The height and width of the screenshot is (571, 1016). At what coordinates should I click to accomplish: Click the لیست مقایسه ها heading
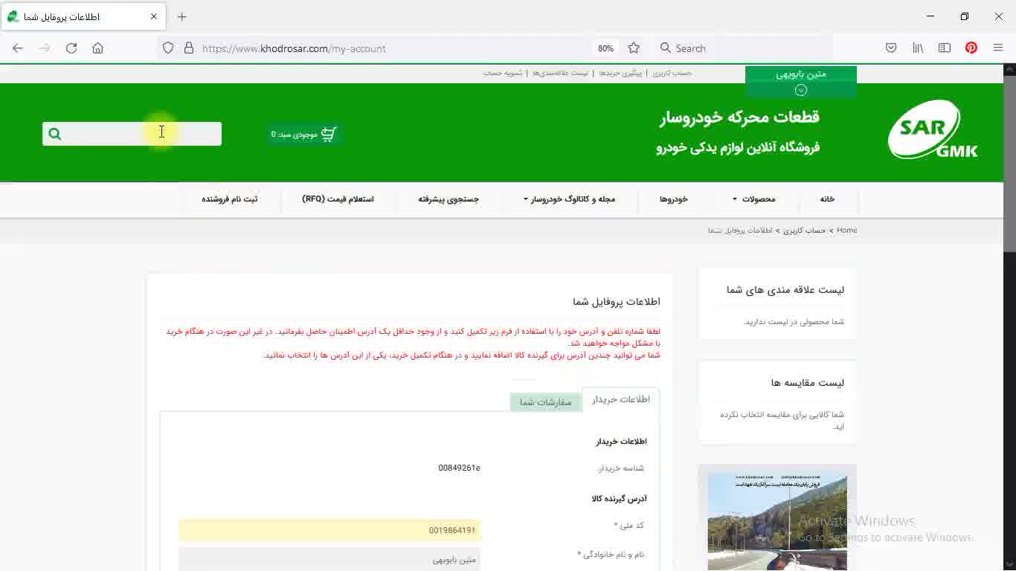(x=808, y=383)
